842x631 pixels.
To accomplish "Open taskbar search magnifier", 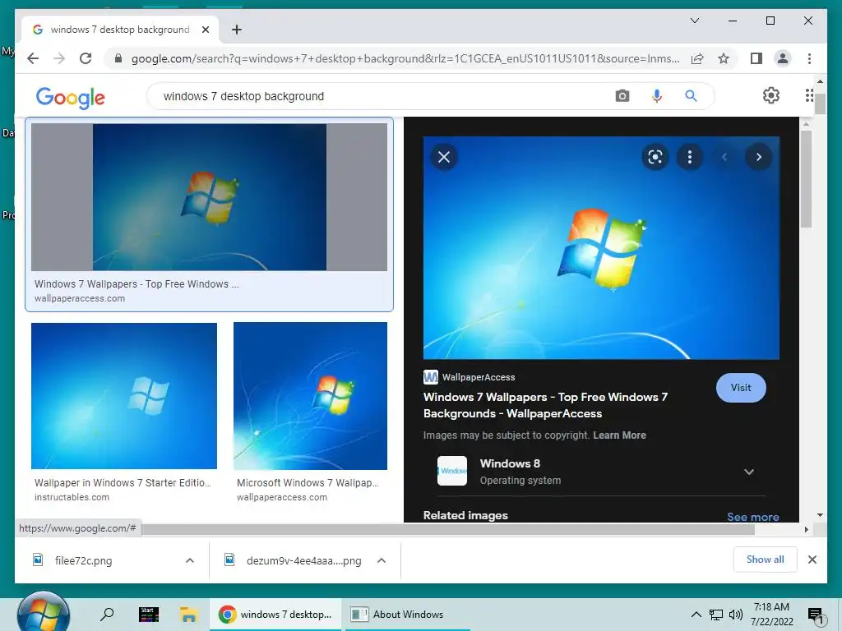I will point(108,614).
